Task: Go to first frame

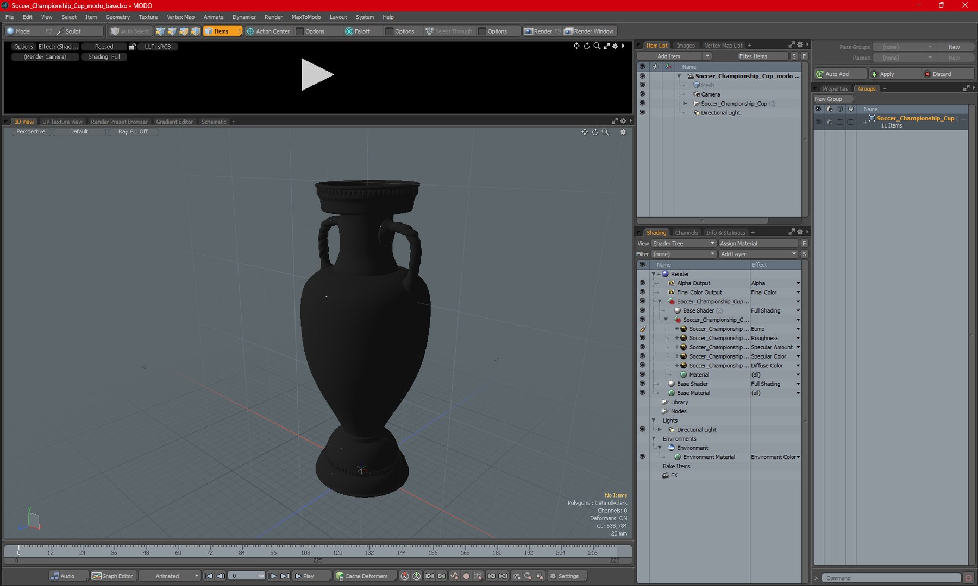Action: pyautogui.click(x=208, y=576)
